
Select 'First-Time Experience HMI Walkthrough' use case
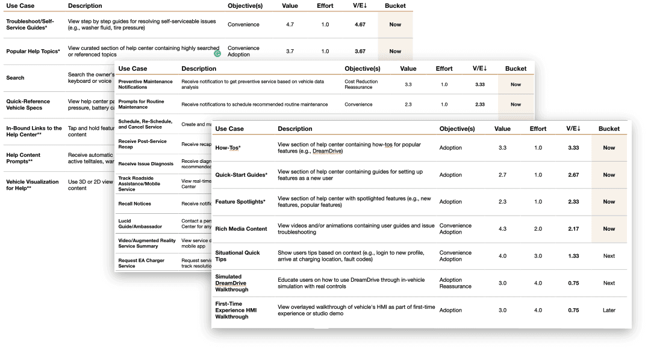[x=236, y=311]
